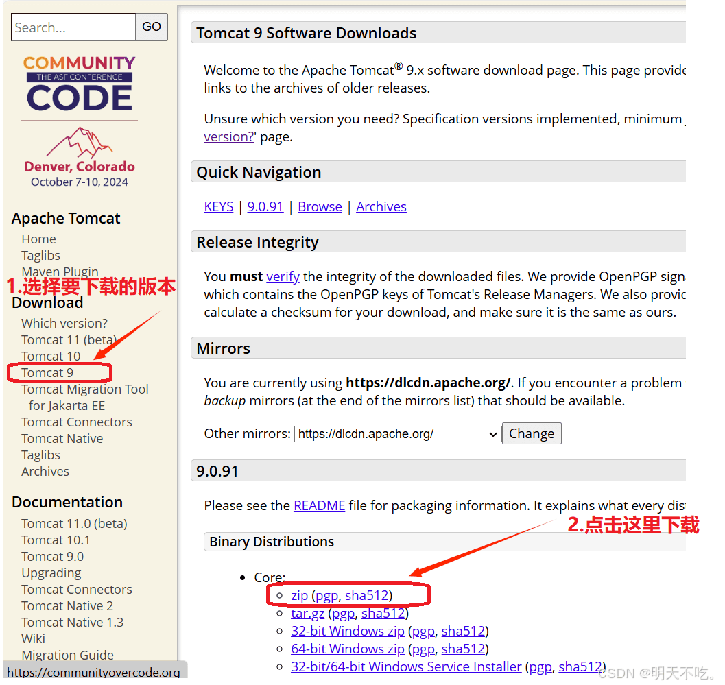Viewport: 725px width, 685px height.
Task: Jump to 9.0.91 quick navigation link
Action: coord(265,207)
